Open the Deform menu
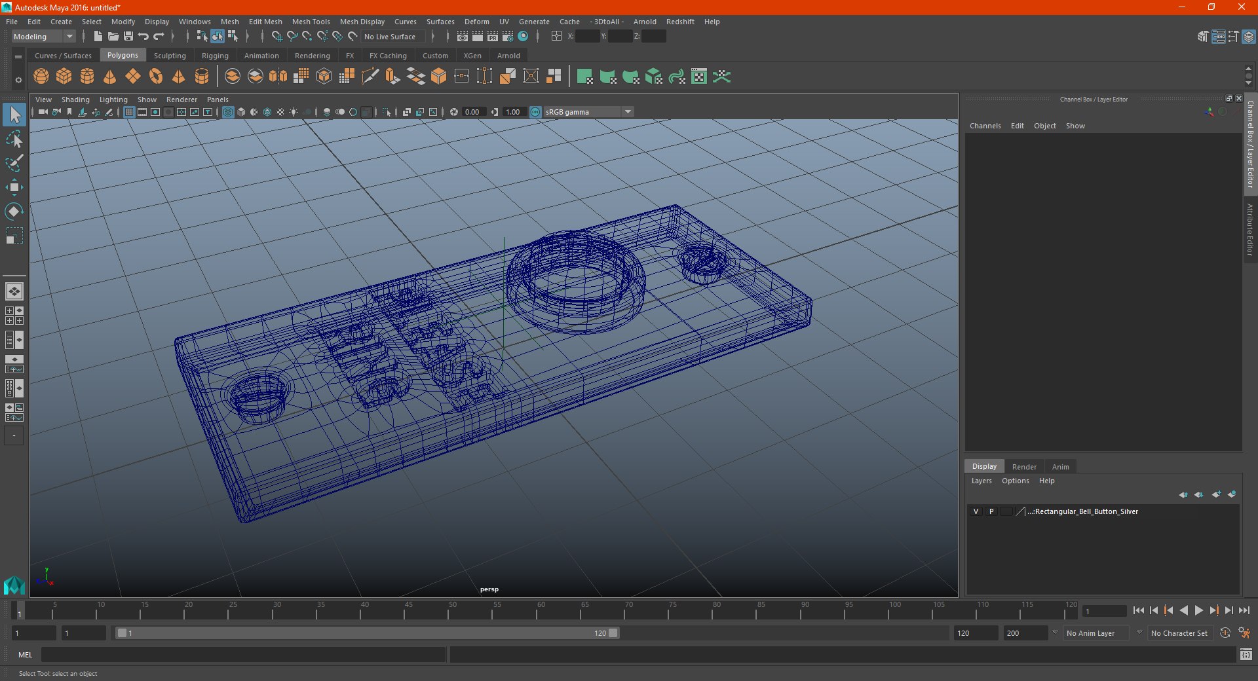 click(x=476, y=22)
